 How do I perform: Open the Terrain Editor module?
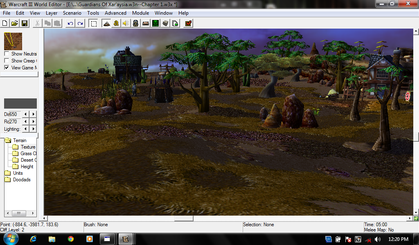coord(106,23)
